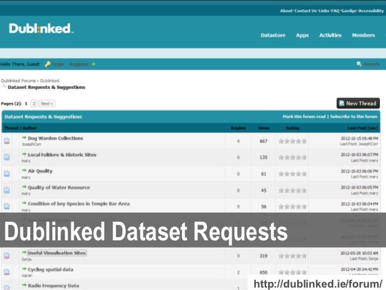Open the Apps menu item
Screen dimensions: 386x290
click(x=303, y=36)
